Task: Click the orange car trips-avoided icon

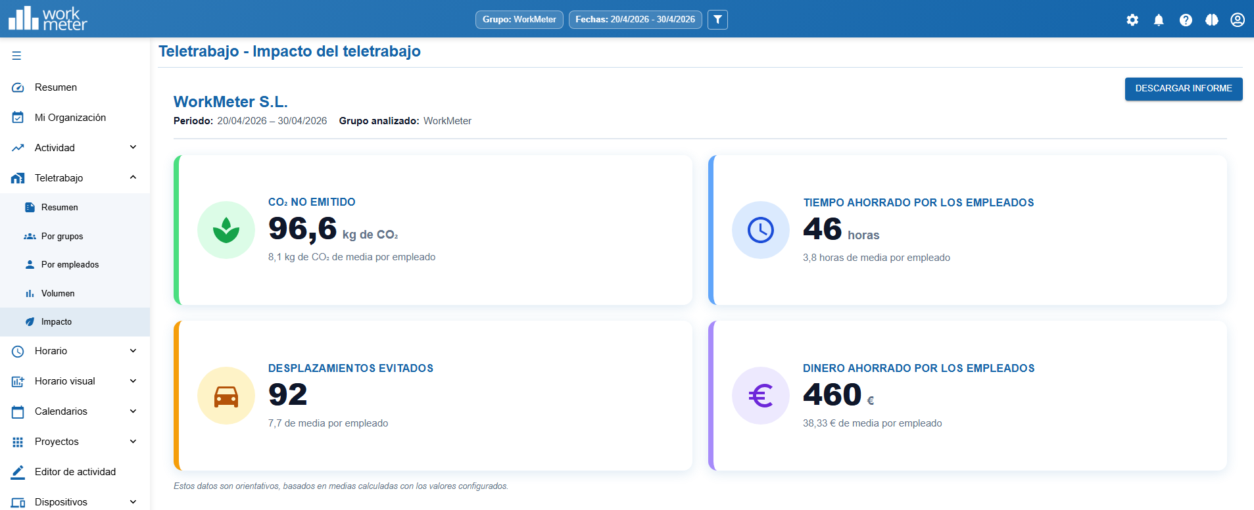Action: [x=226, y=396]
